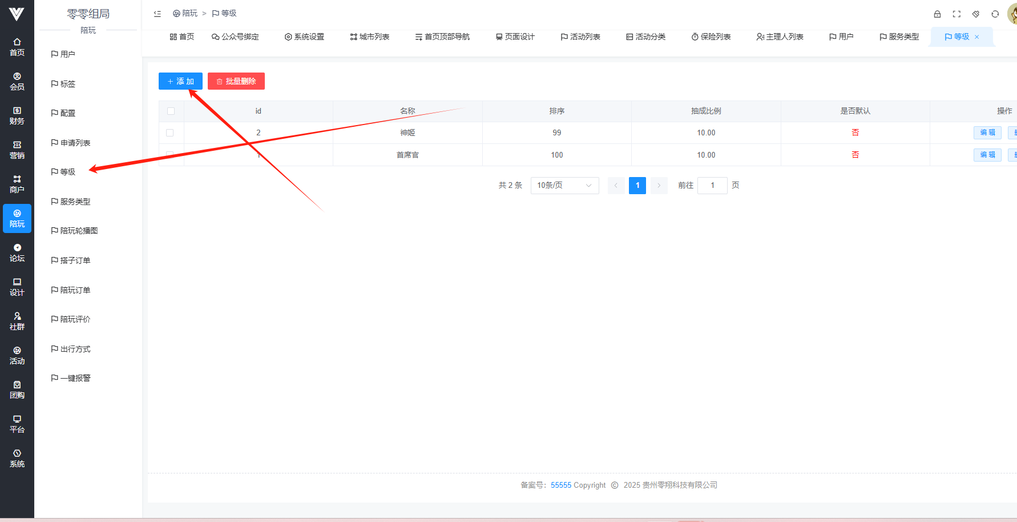
Task: Click the 前往 page number input field
Action: 712,186
